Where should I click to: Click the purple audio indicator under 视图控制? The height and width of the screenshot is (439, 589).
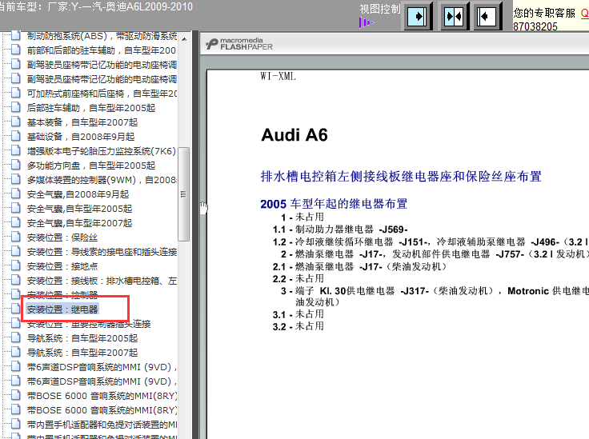[366, 23]
